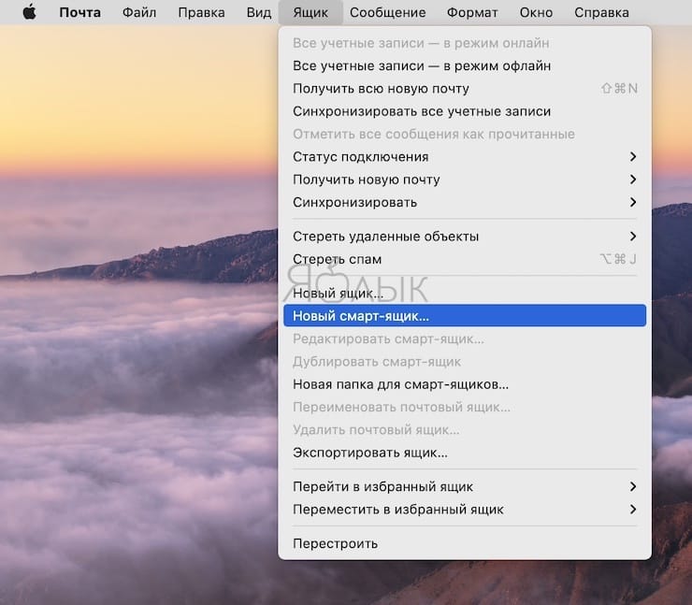Click dimmed 'Переименовать почтовый ящик…'
The image size is (692, 605).
point(465,407)
